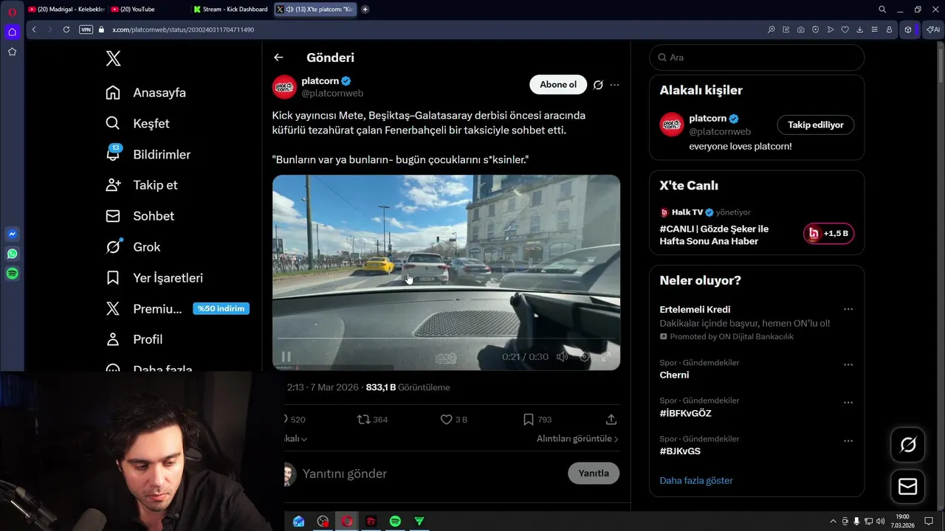
Task: Open the #BJKvGS trend
Action: (x=680, y=451)
